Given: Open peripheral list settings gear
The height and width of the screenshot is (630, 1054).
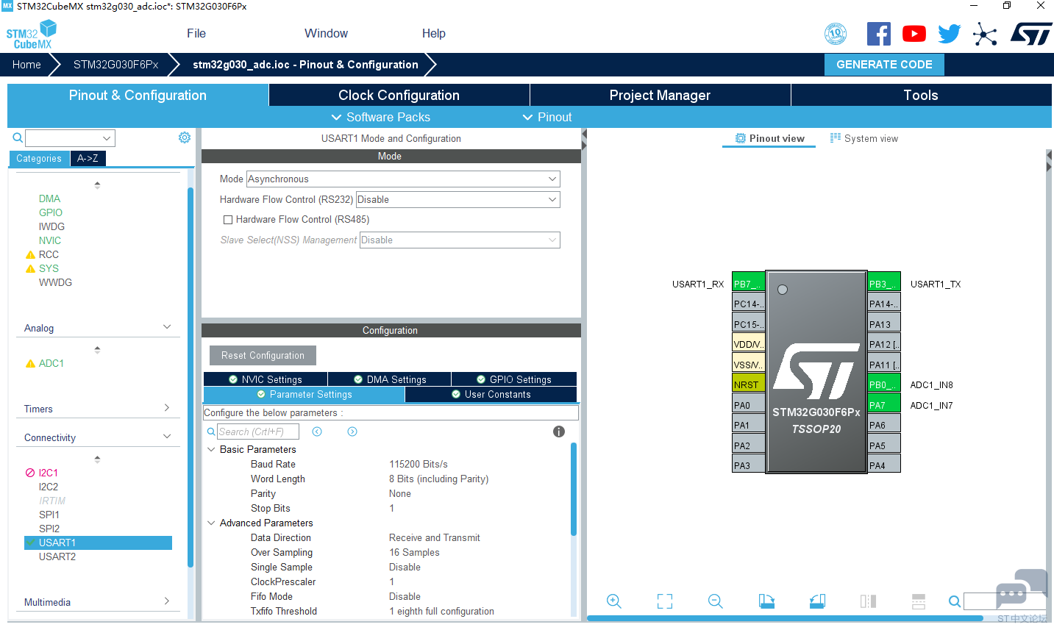Looking at the screenshot, I should click(185, 137).
